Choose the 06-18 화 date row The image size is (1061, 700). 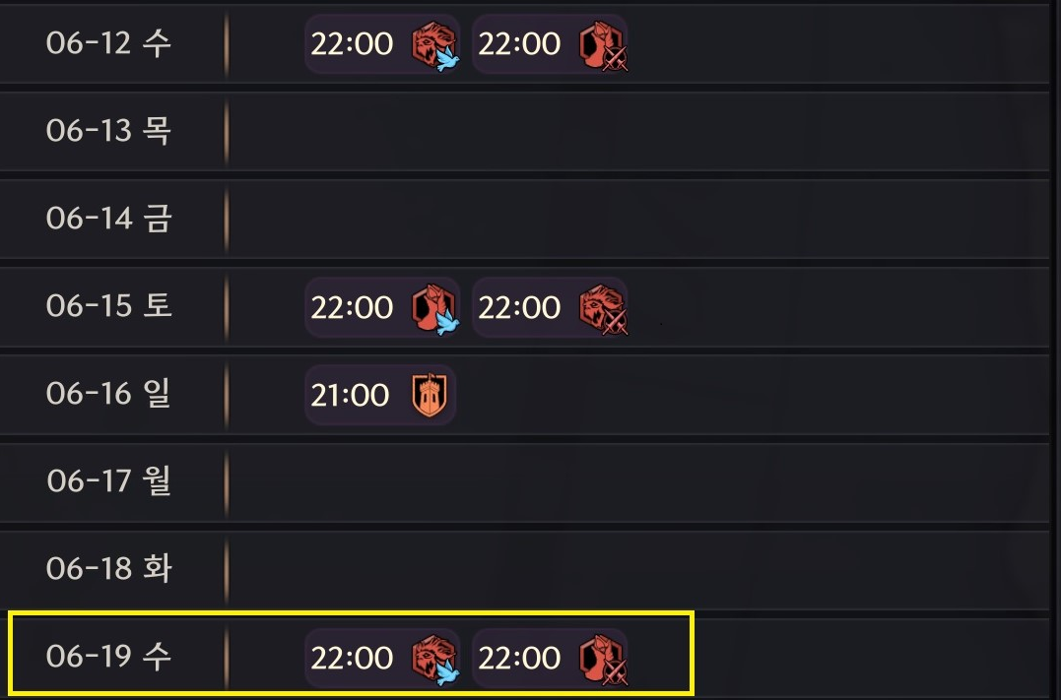pyautogui.click(x=524, y=570)
